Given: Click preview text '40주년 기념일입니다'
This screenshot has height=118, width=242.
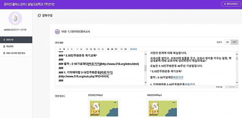Looking at the screenshot, I should [190, 66].
